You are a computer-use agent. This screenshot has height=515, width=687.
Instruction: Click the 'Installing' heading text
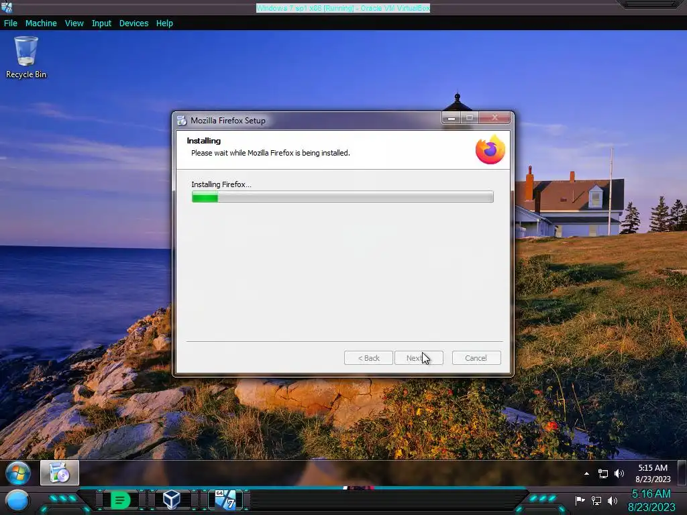(x=204, y=141)
